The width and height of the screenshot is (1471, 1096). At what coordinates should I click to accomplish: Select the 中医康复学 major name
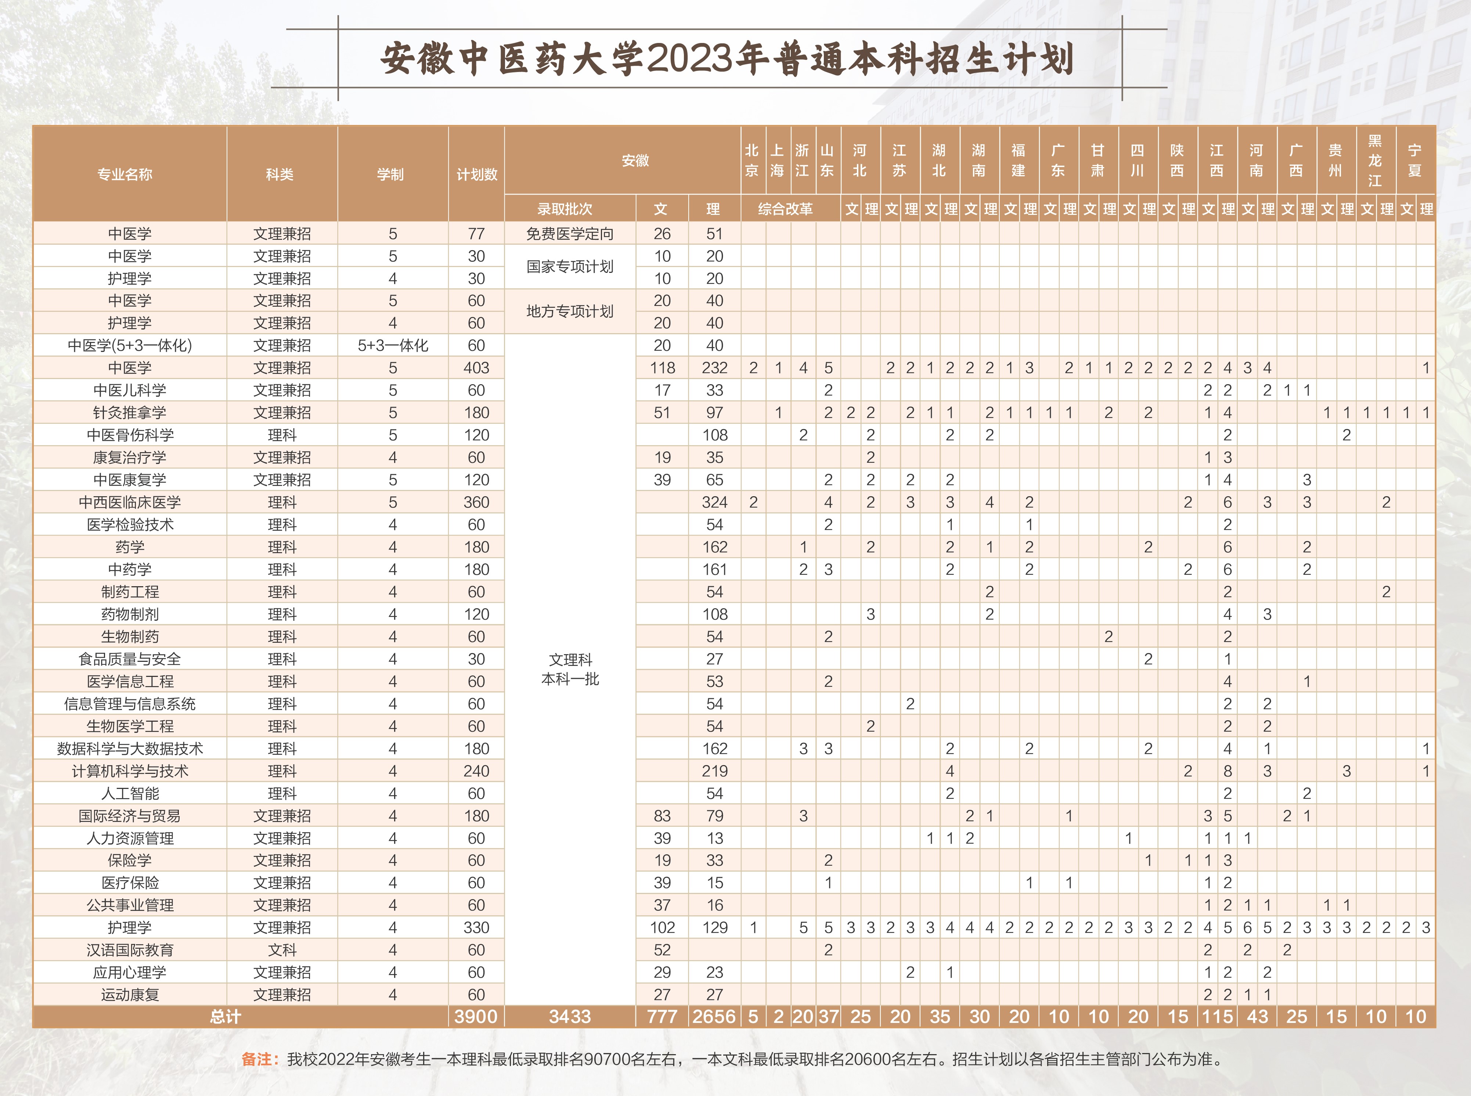click(x=130, y=480)
